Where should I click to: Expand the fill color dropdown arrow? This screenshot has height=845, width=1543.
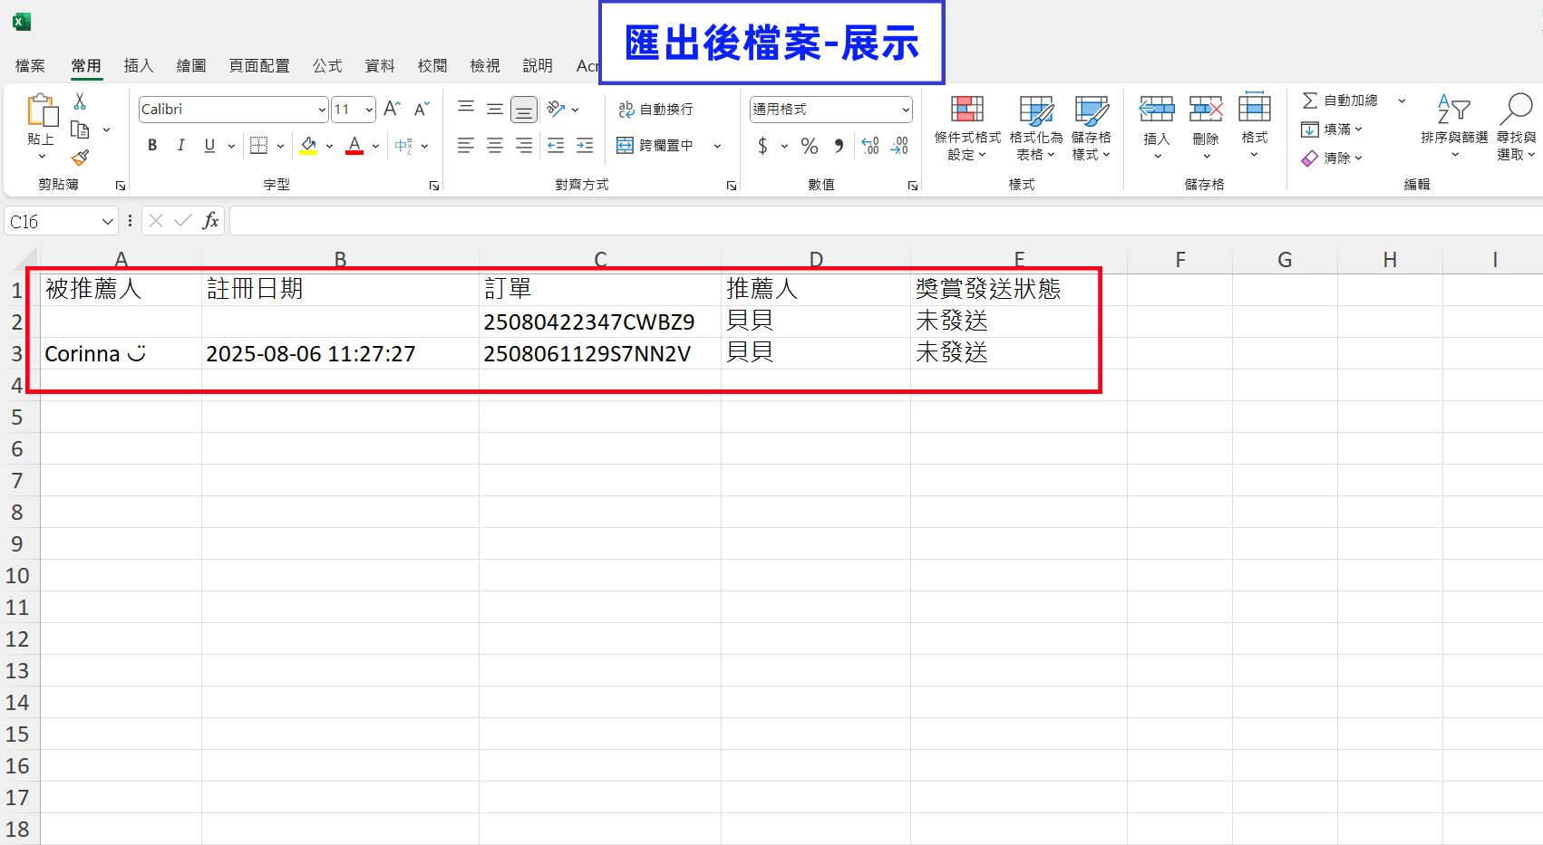pyautogui.click(x=329, y=146)
